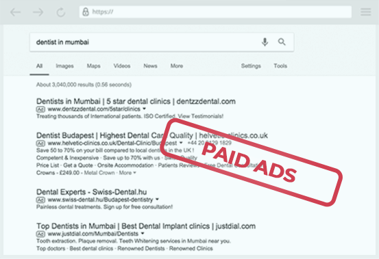The width and height of the screenshot is (379, 259).
Task: Expand dropdown arrow beside justdial URL
Action: [x=143, y=233]
